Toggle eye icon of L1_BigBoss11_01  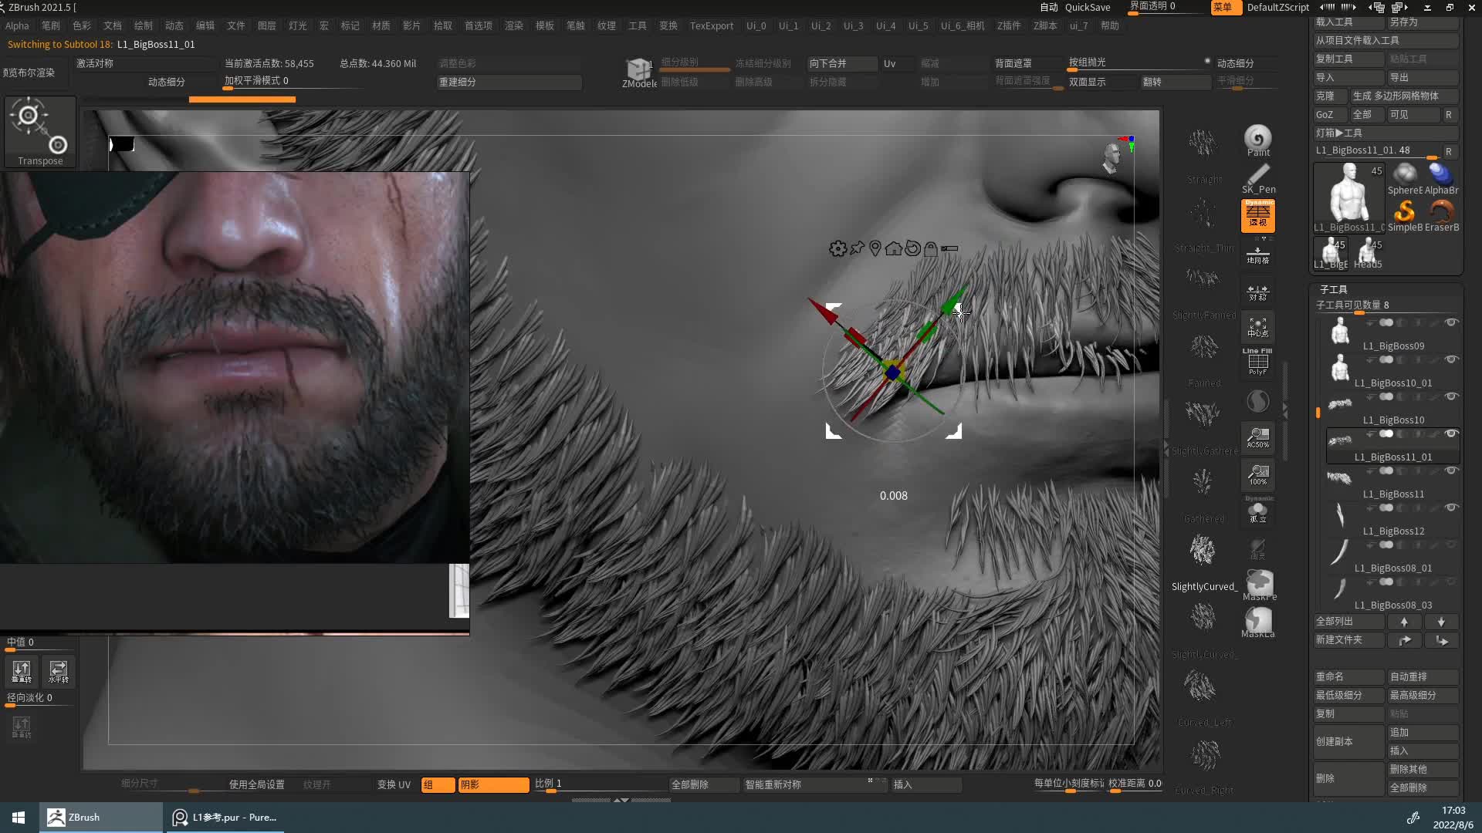[1451, 433]
